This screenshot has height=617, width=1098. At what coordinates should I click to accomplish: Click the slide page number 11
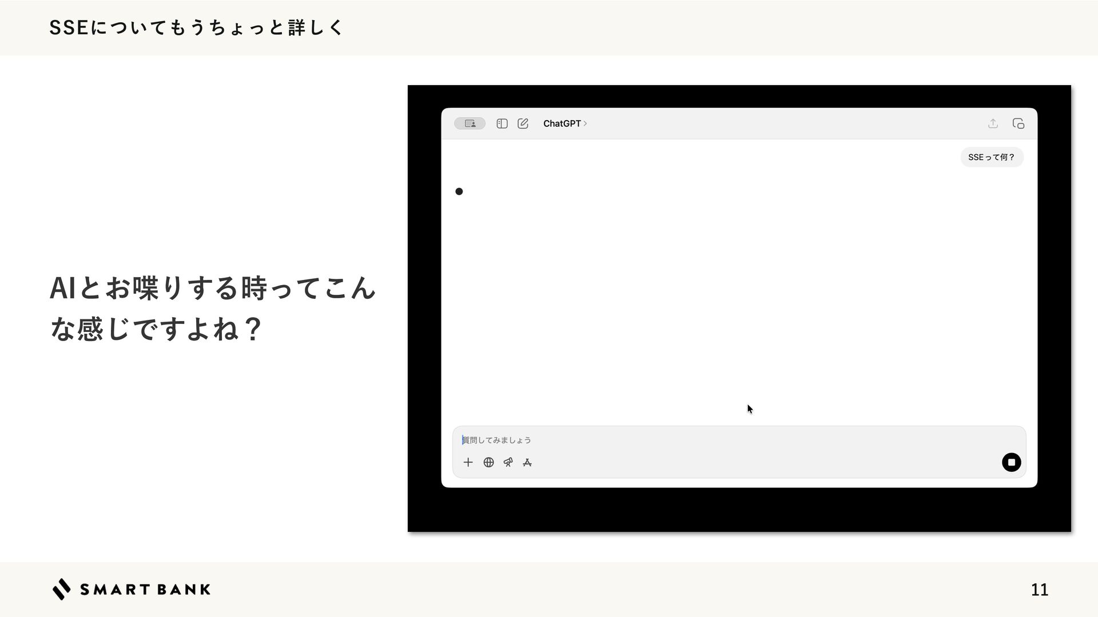(1039, 590)
